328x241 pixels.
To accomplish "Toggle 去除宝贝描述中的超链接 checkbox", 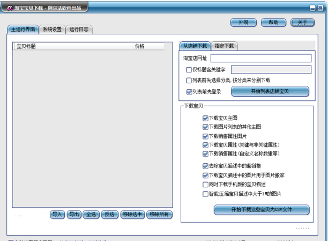I will pos(205,166).
